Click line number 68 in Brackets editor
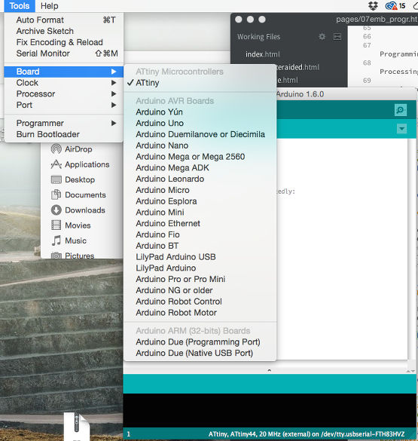The height and width of the screenshot is (441, 418). coord(367,63)
